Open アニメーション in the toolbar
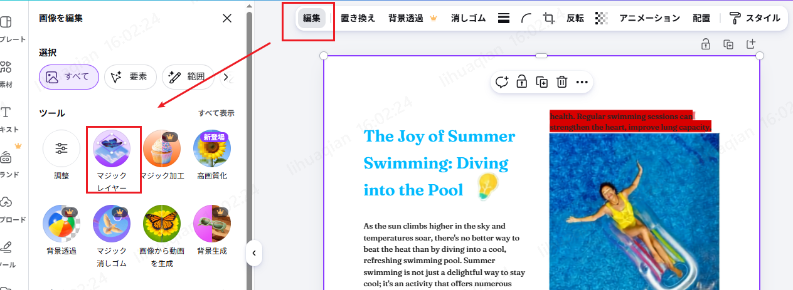Screen dimensions: 793x290 [649, 18]
